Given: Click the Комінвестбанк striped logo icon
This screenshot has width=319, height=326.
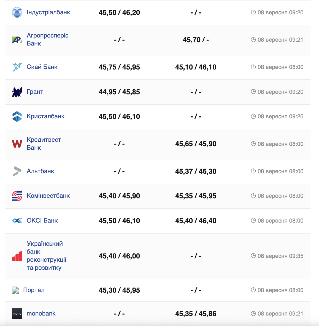Looking at the screenshot, I should click(x=17, y=196).
